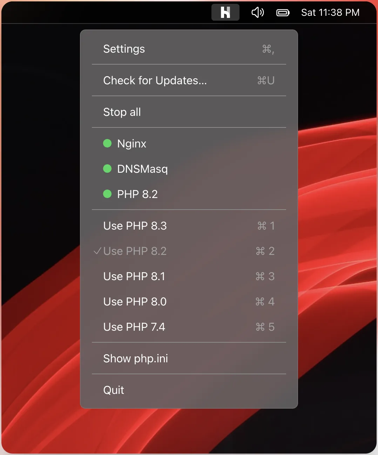378x455 pixels.
Task: Click the clock showing Sat 11:38 PM
Action: coord(330,13)
